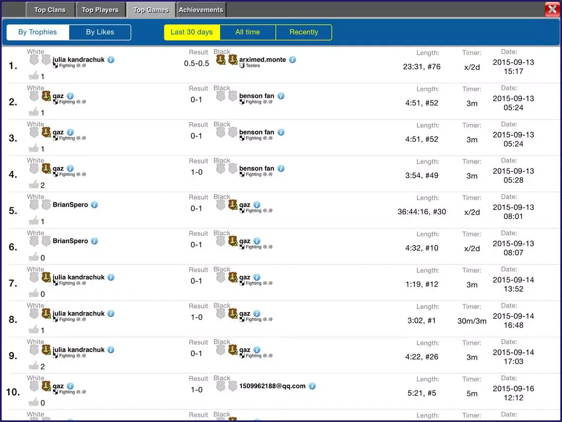
Task: Click the length 23:31, #76
Action: pyautogui.click(x=422, y=66)
